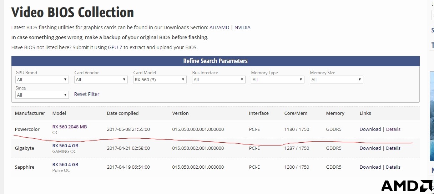Select the Sapphire manufacturer cell

pyautogui.click(x=25, y=167)
